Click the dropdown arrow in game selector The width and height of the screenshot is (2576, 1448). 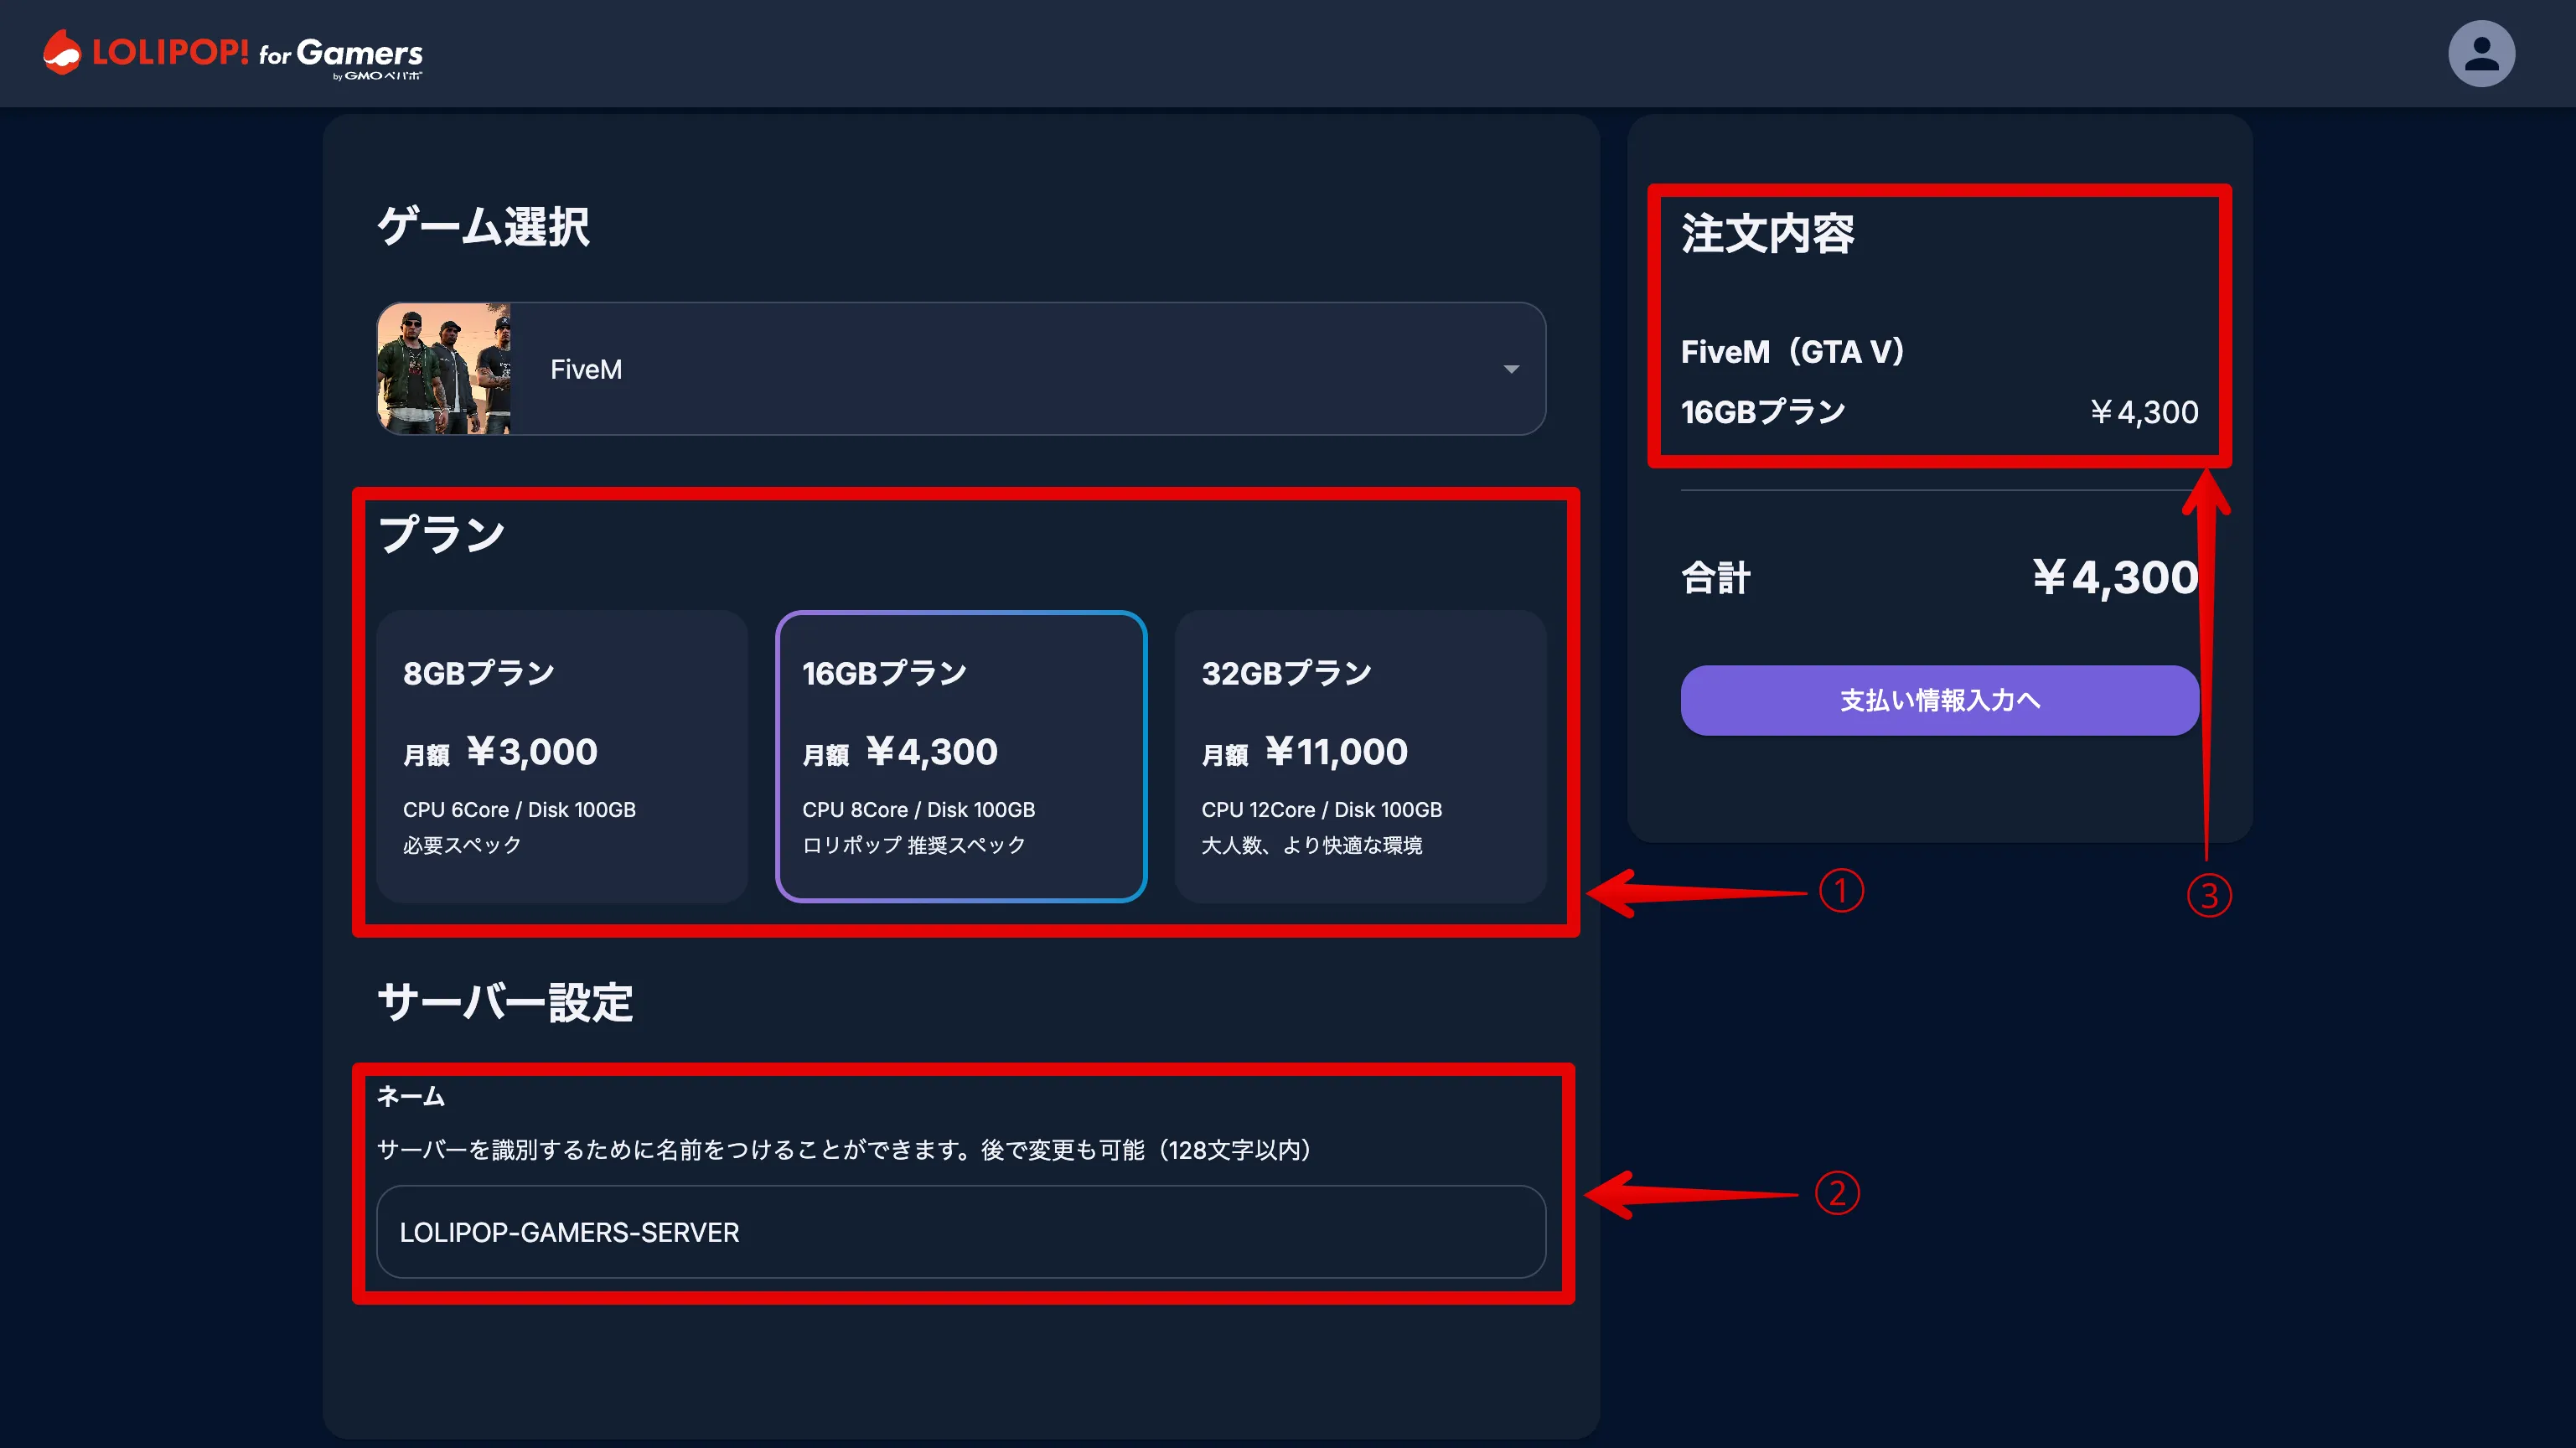pyautogui.click(x=1511, y=369)
